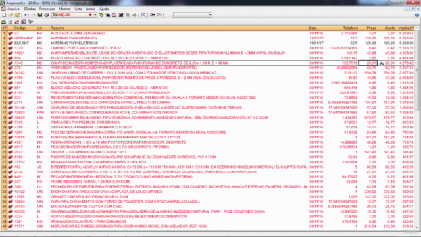Click the blue diagram icon in the toolbar
421x237 pixels.
pos(143,15)
